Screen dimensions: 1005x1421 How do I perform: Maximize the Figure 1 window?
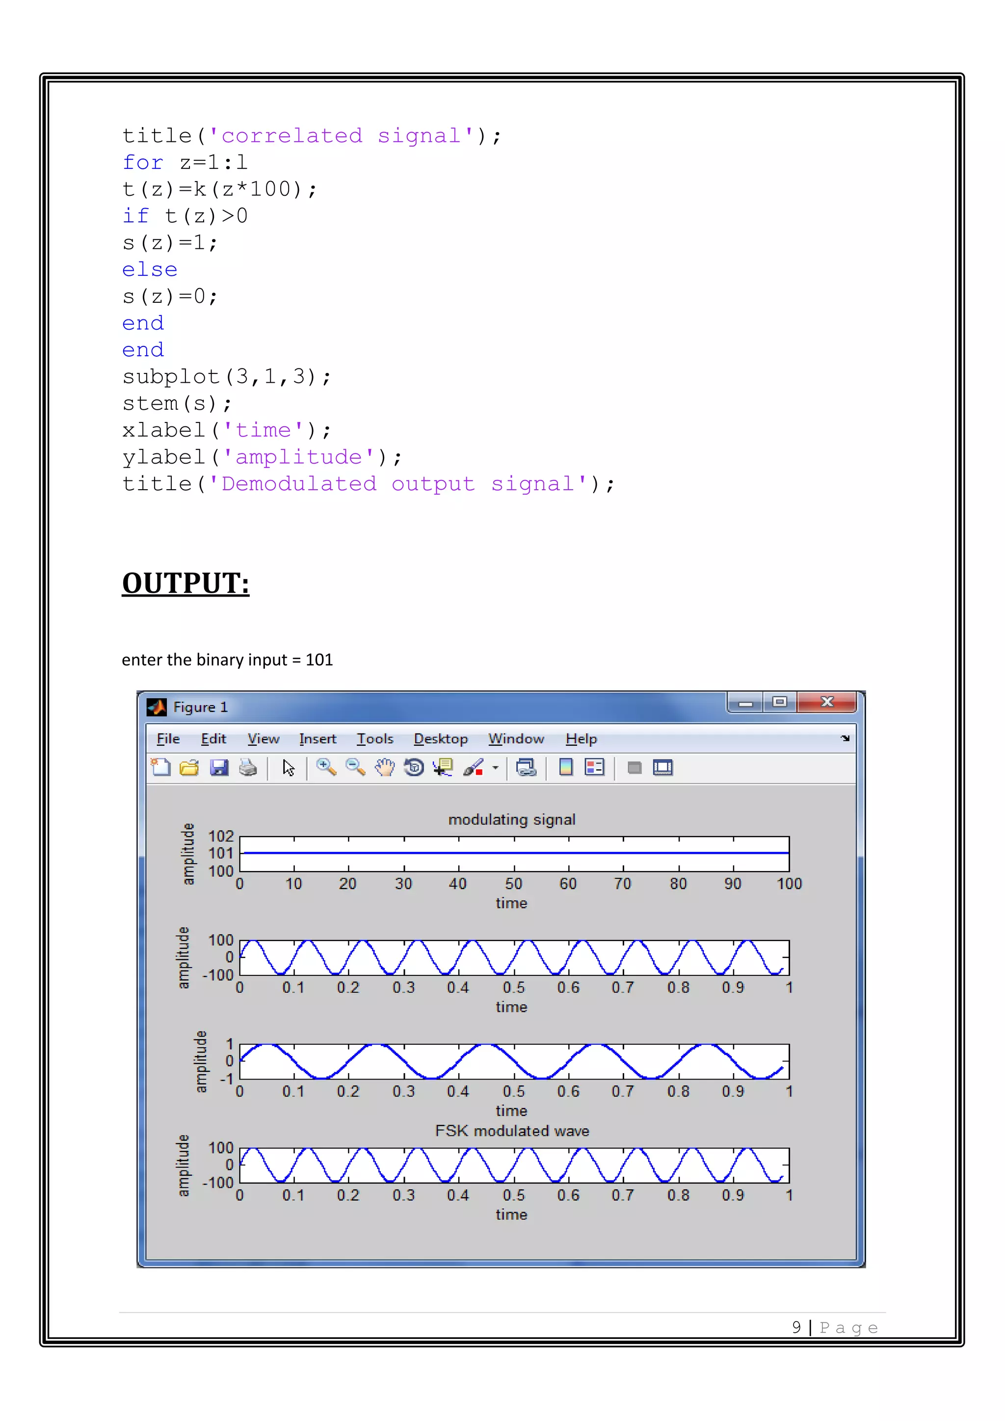(780, 703)
